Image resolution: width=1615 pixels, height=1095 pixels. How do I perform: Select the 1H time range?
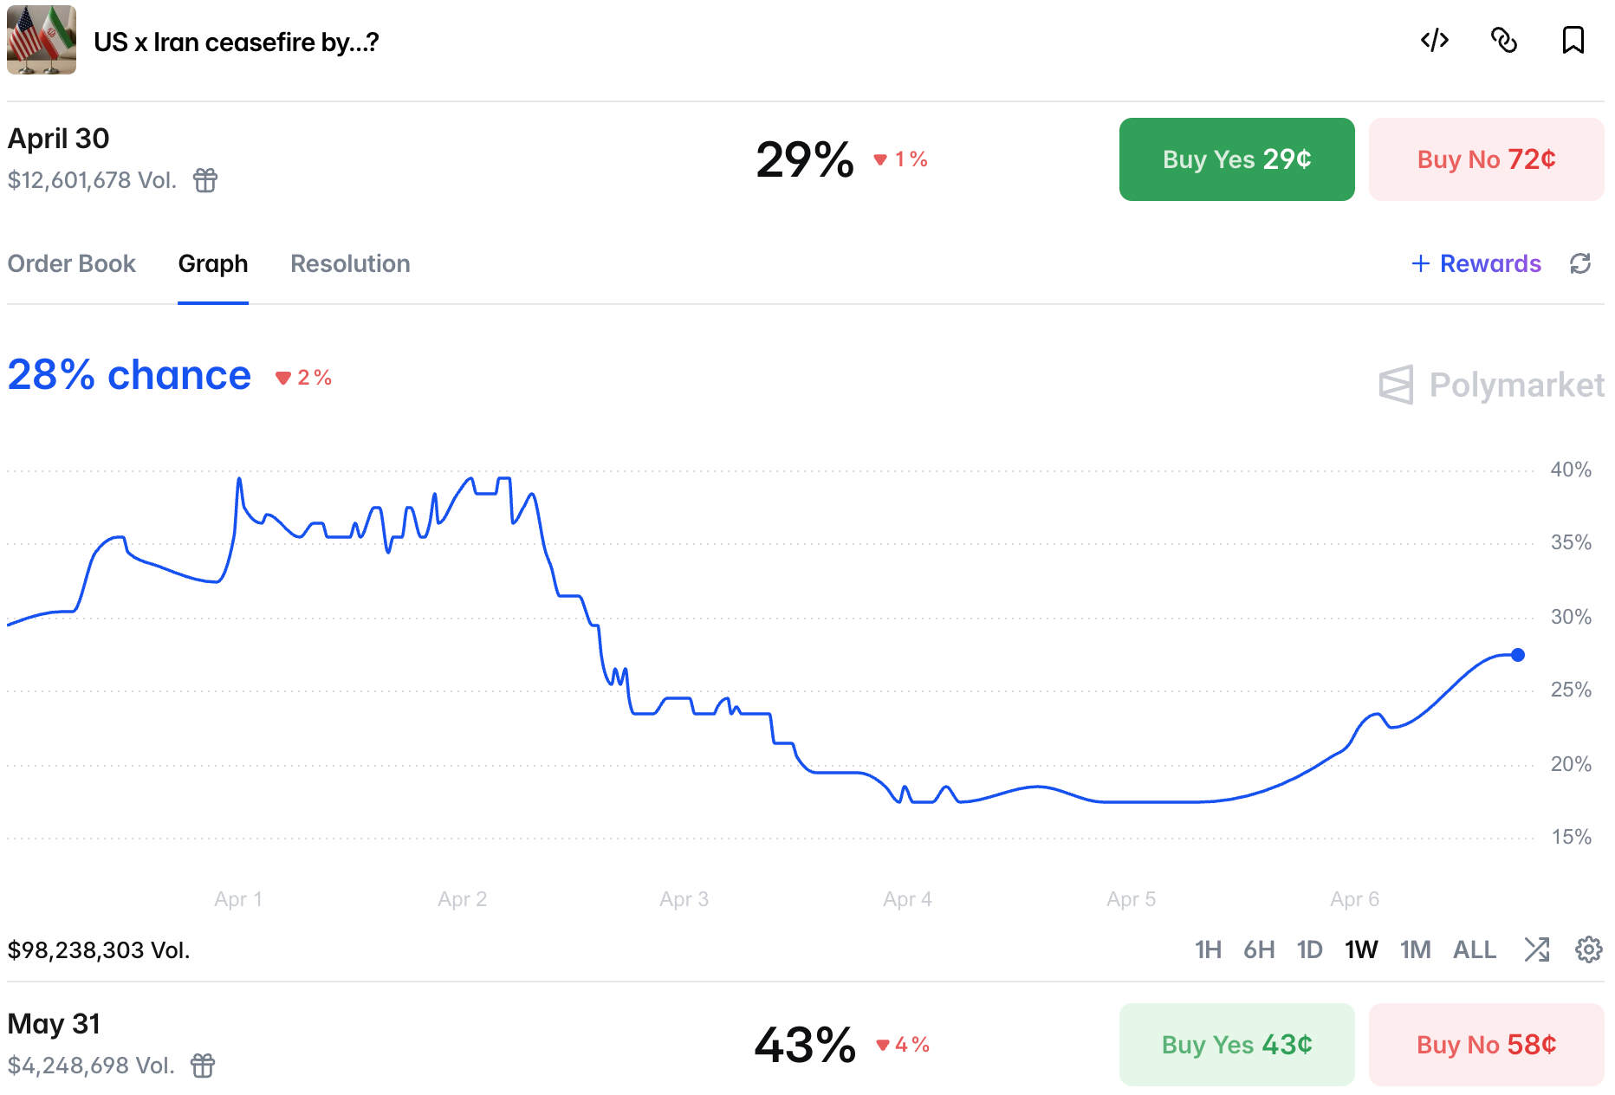[x=1208, y=949]
